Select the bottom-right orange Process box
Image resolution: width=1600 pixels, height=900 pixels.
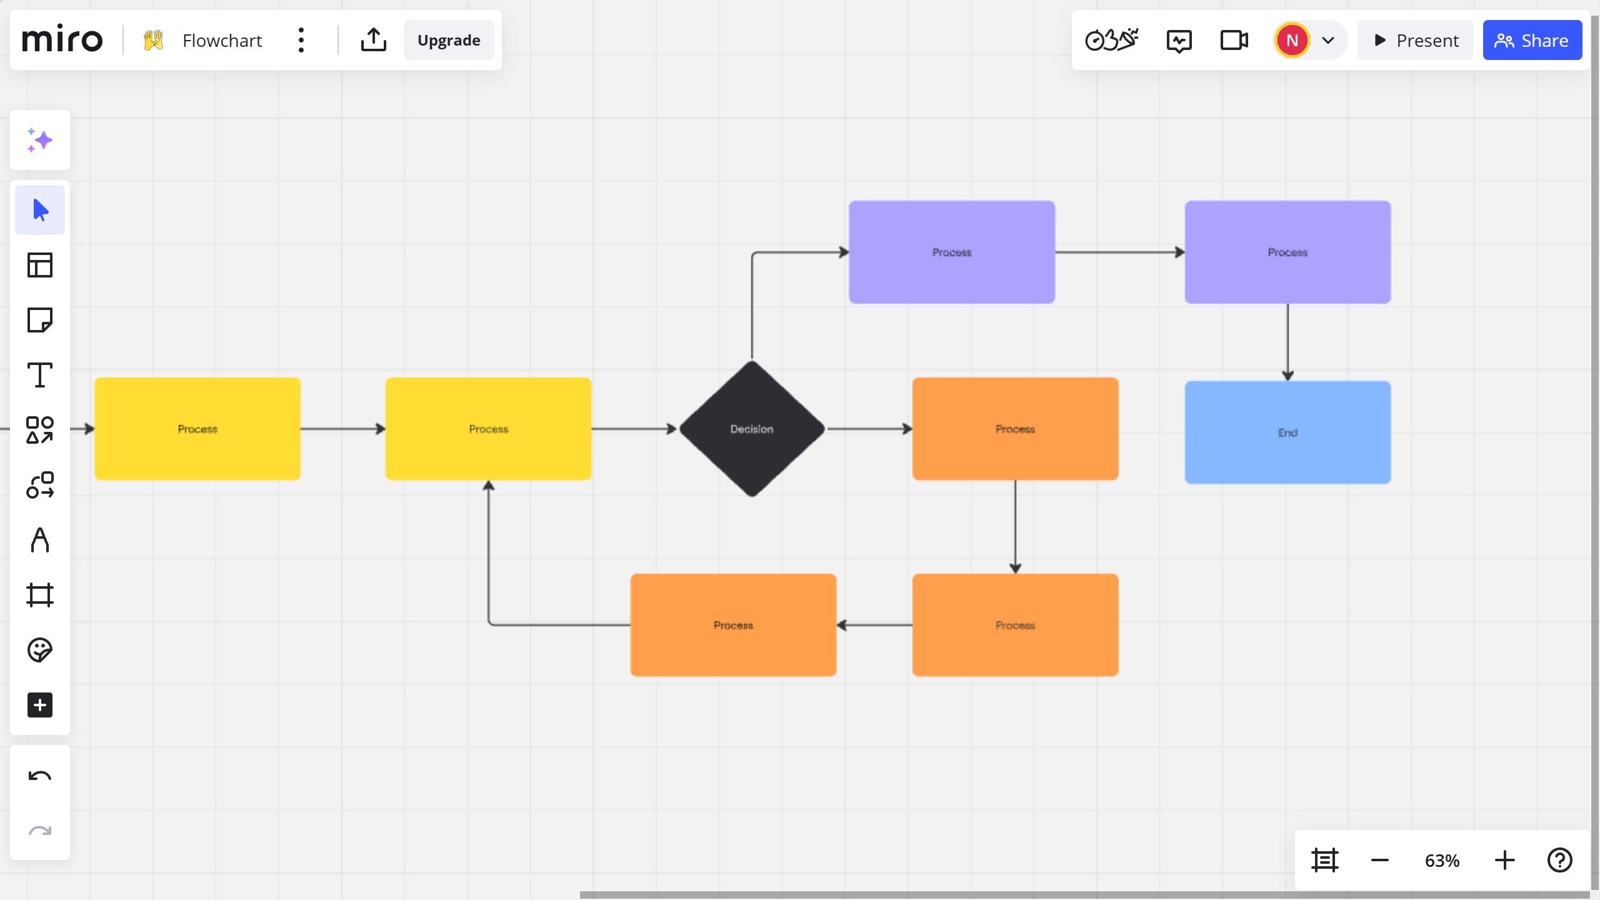click(1015, 625)
